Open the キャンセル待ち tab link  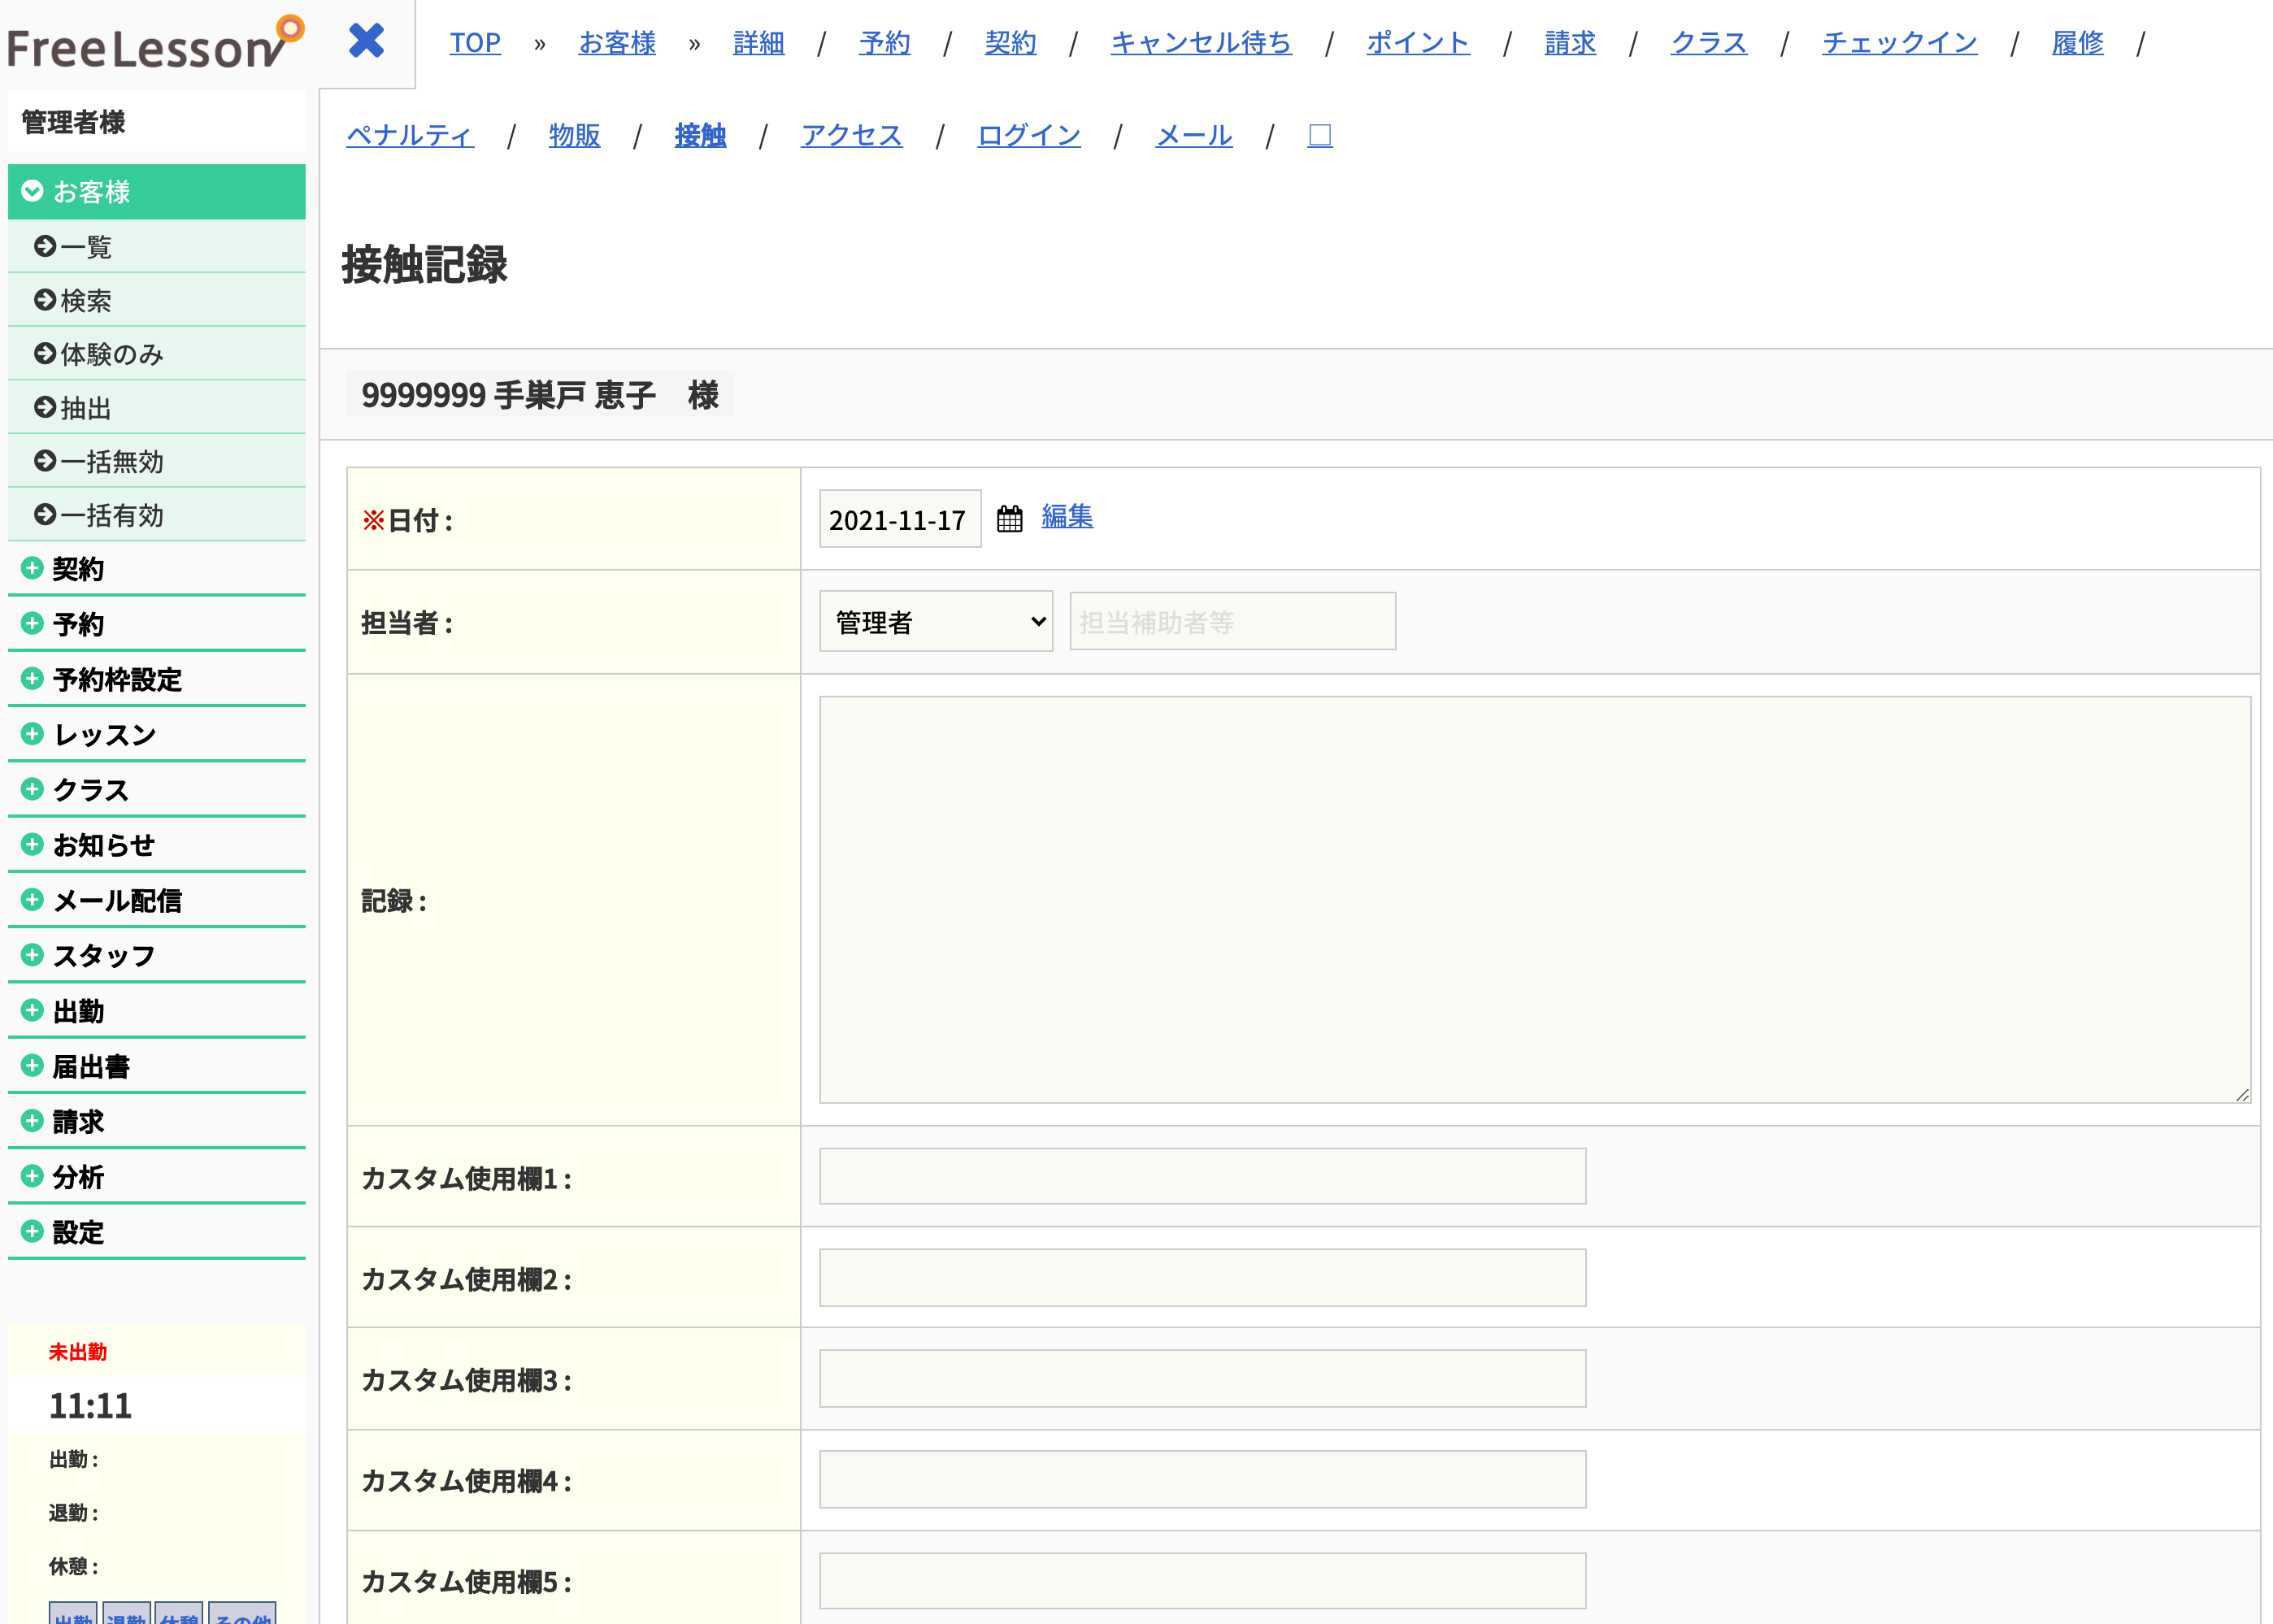pyautogui.click(x=1201, y=43)
